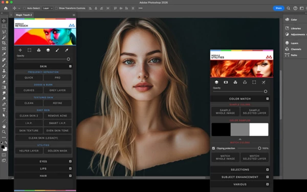This screenshot has height=192, width=307.
Task: Select the Frame tool
Action: (x=4, y=49)
